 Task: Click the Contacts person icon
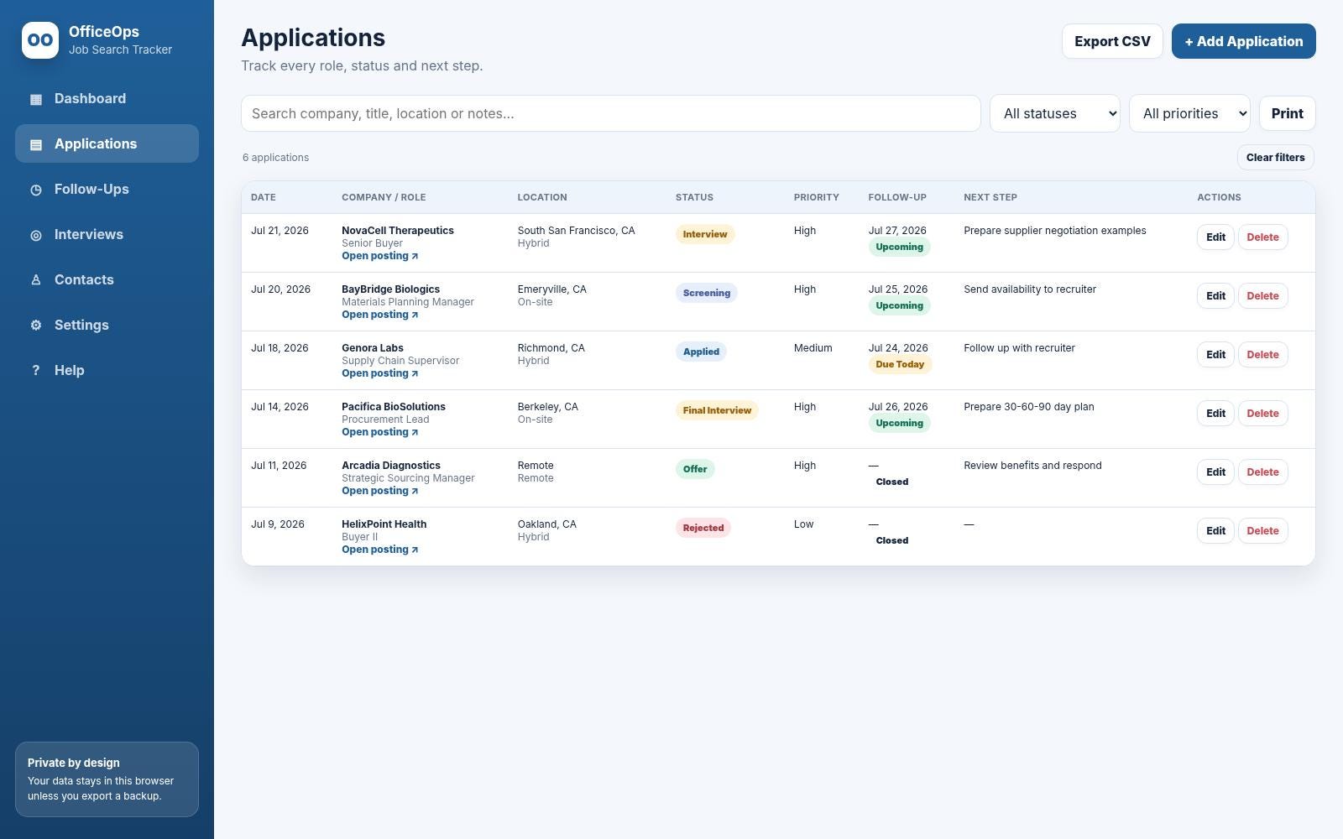coord(36,280)
